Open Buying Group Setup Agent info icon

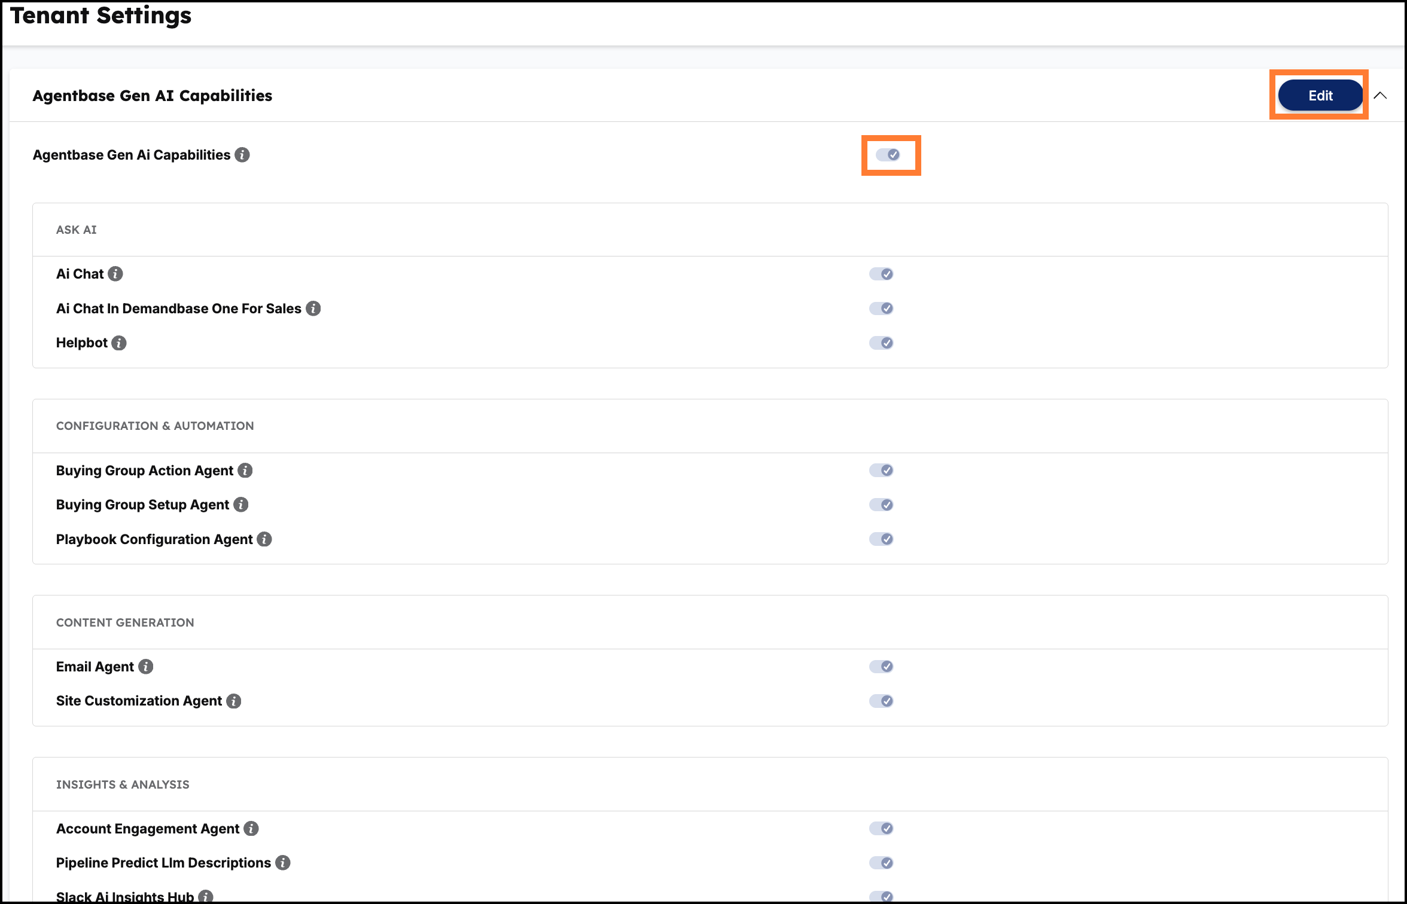(x=241, y=505)
